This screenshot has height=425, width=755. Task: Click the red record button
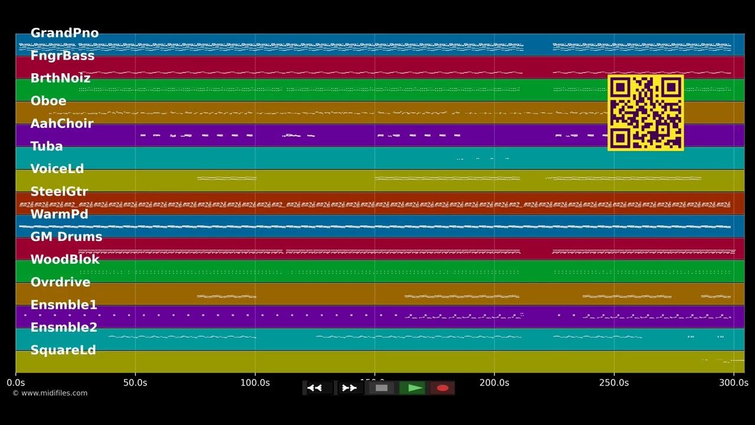(x=442, y=388)
